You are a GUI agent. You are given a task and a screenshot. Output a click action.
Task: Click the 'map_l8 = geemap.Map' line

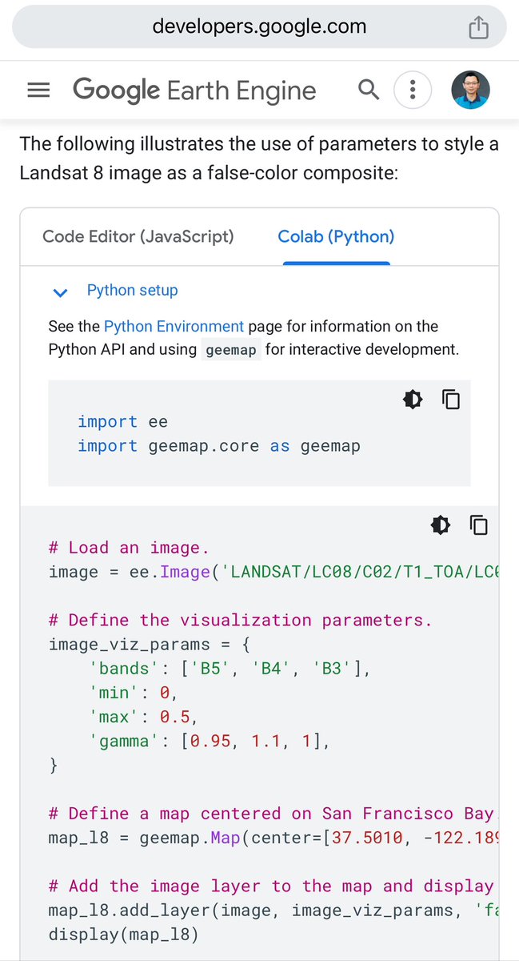[273, 838]
